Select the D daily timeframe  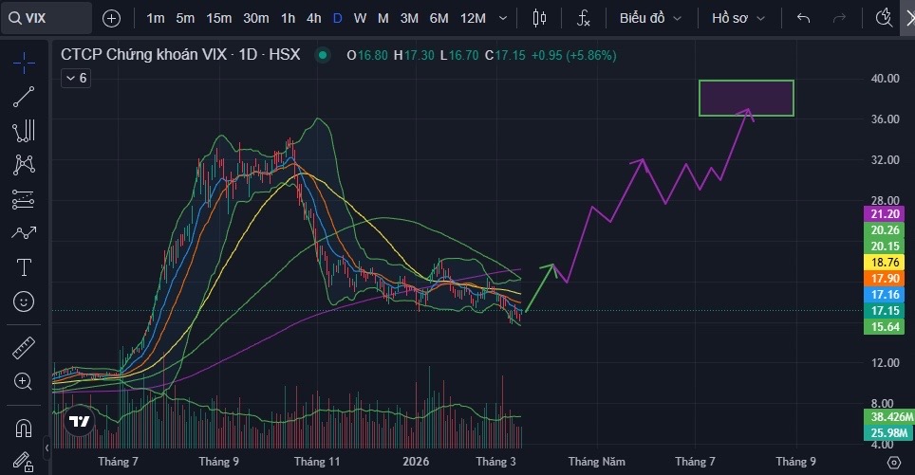pyautogui.click(x=337, y=19)
